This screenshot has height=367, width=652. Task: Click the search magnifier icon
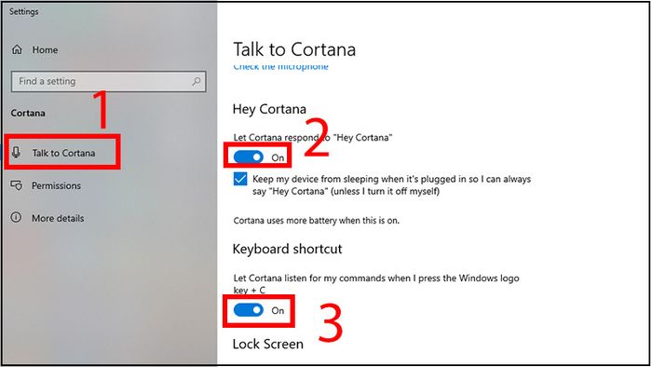(197, 81)
